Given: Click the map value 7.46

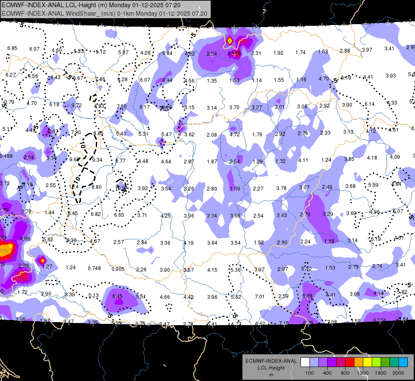Looking at the screenshot, I should coord(100,79).
